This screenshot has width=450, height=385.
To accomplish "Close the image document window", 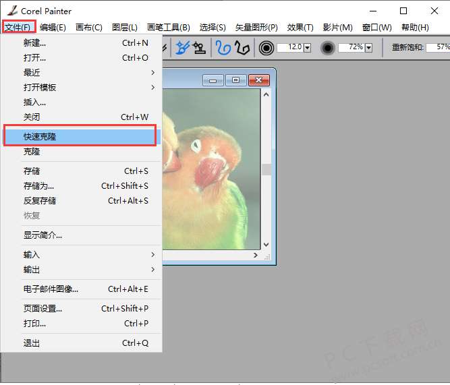I will tap(259, 80).
